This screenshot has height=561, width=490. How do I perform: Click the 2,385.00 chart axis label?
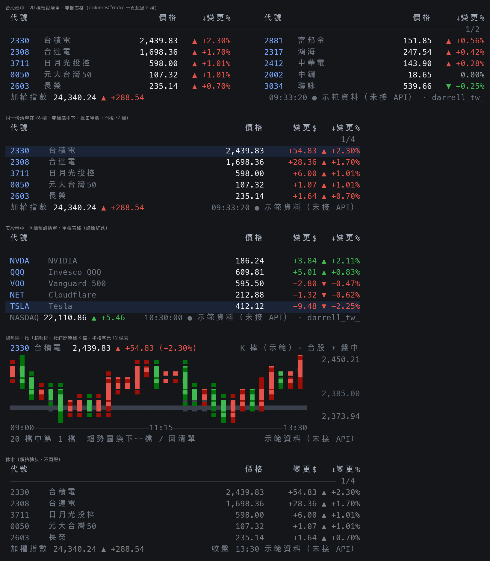click(341, 394)
